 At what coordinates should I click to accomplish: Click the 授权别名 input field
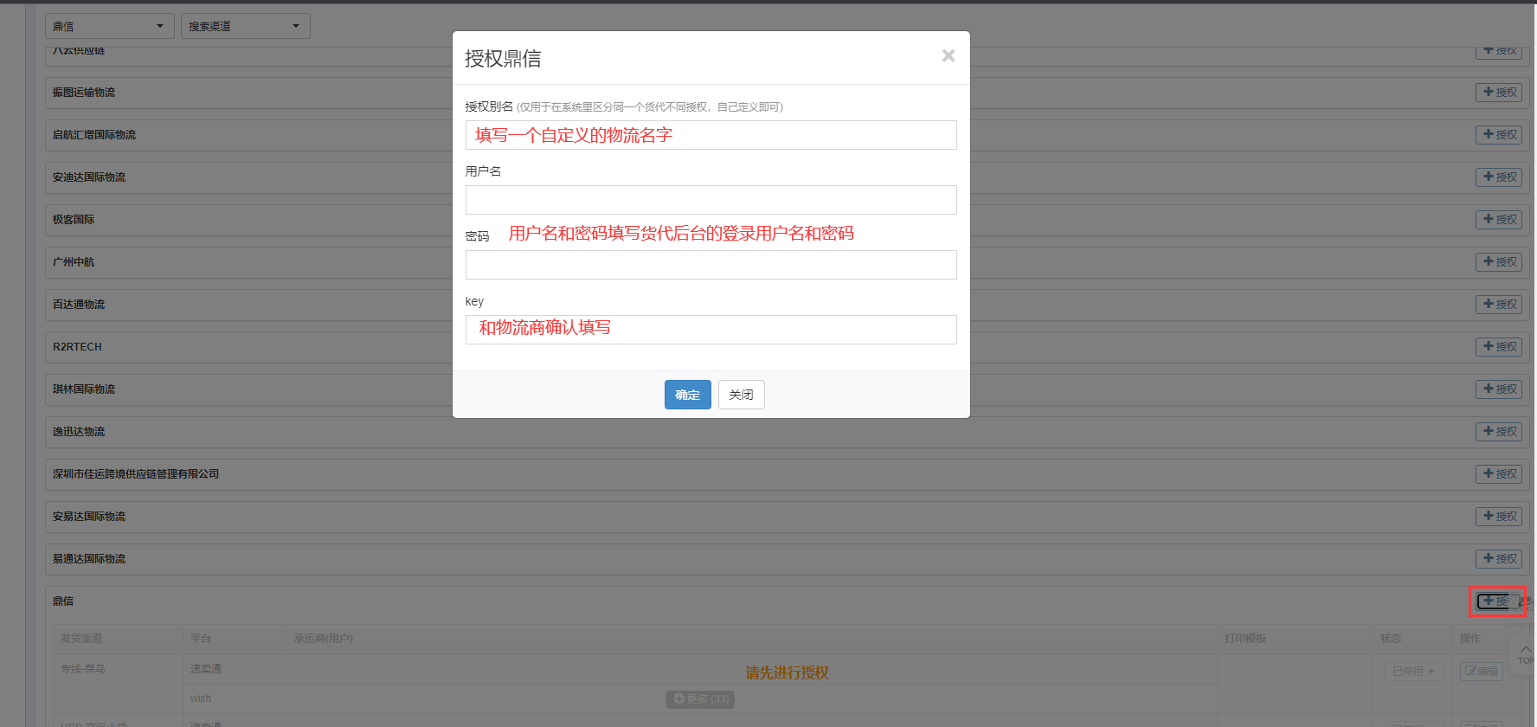pyautogui.click(x=711, y=135)
